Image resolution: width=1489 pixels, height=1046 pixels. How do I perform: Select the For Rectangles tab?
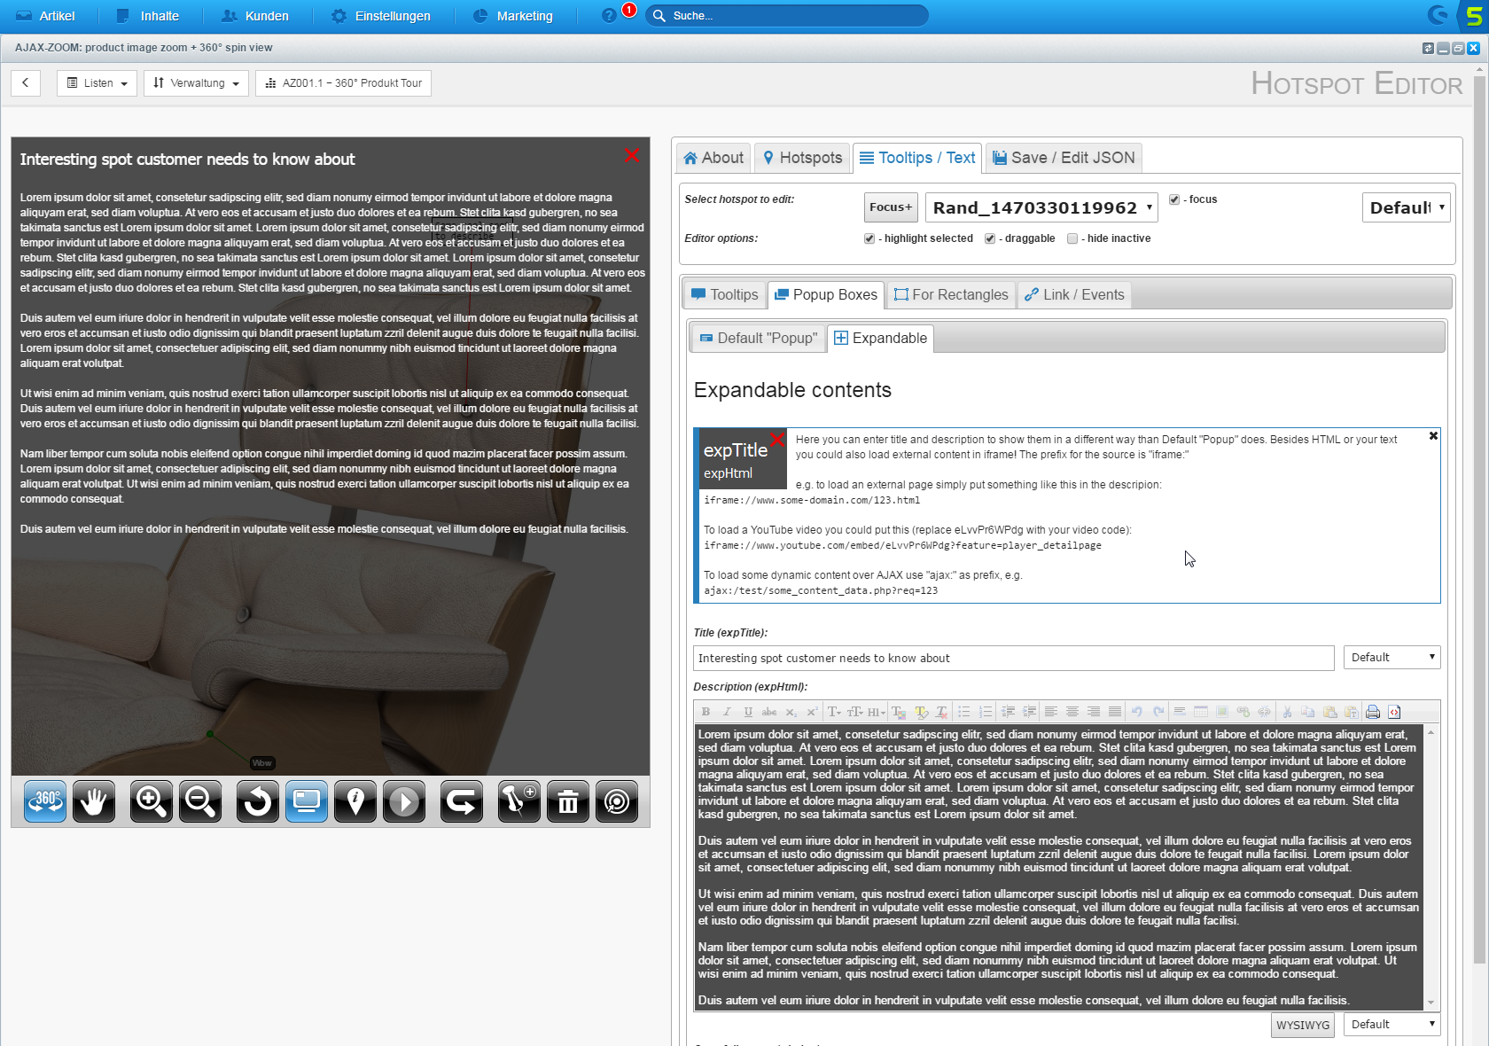951,294
